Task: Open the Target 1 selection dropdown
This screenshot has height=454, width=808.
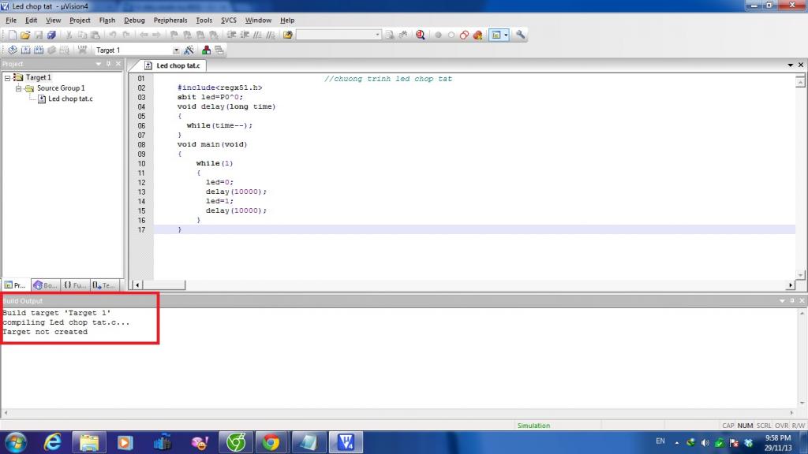Action: click(176, 50)
